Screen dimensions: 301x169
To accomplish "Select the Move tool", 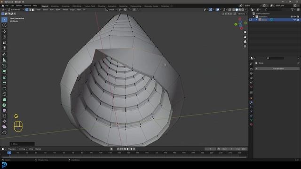I will pyautogui.click(x=4, y=31).
